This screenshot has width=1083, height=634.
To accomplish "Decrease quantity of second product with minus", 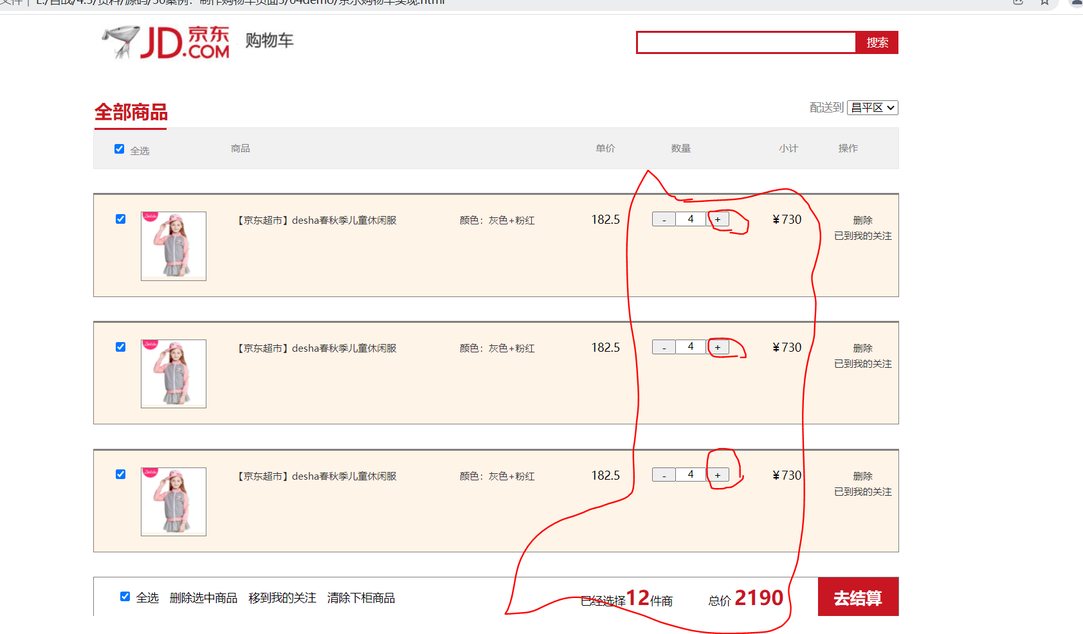I will [x=664, y=347].
